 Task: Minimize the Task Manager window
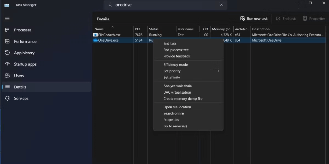[297, 3]
